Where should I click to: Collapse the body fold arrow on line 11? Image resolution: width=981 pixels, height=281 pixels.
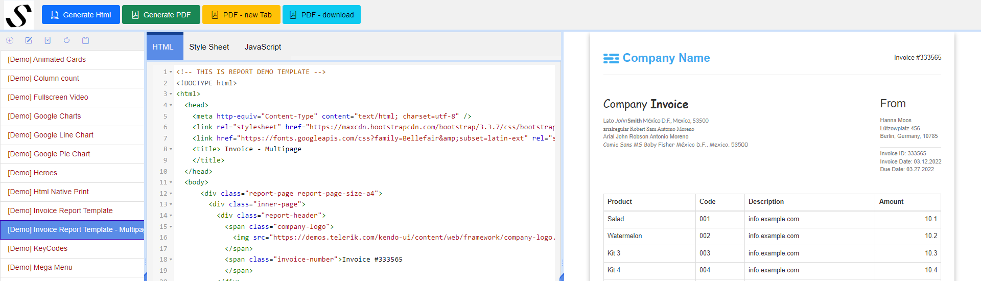click(171, 182)
